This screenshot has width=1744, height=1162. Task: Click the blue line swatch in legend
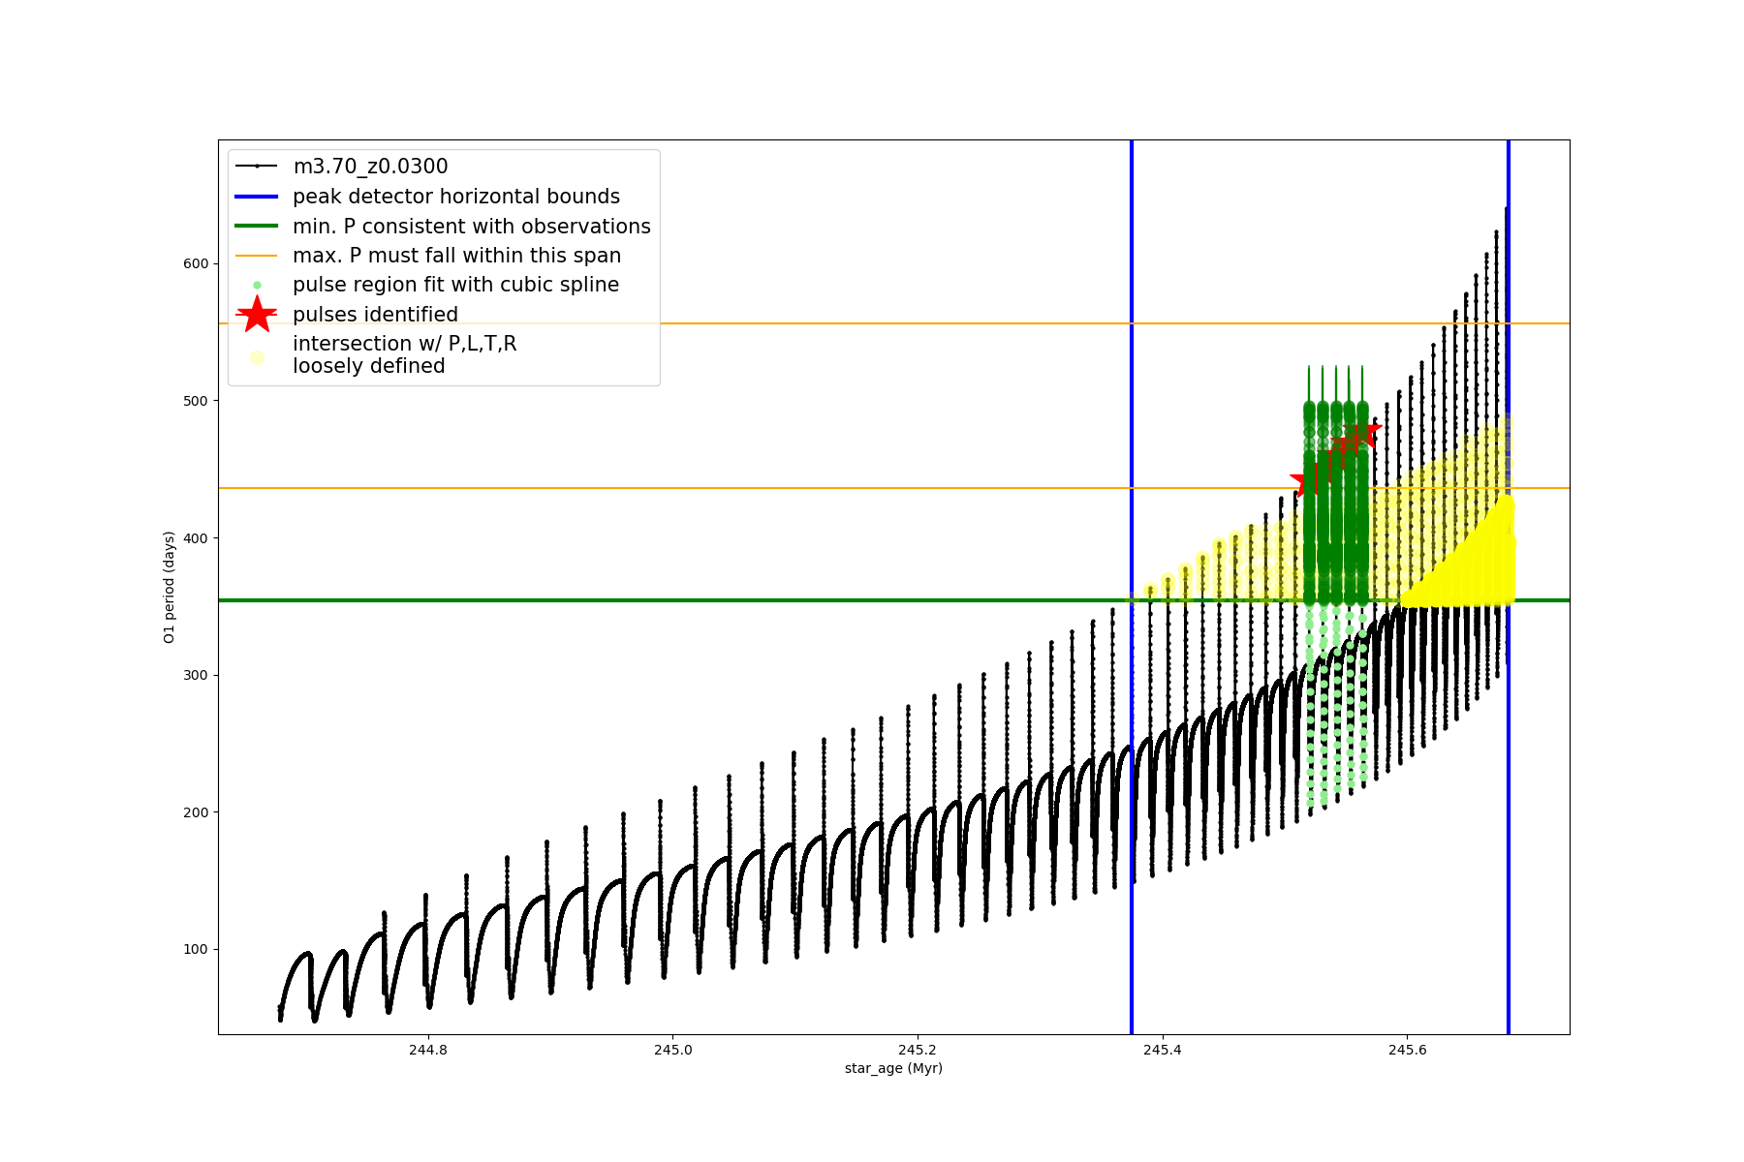click(257, 197)
